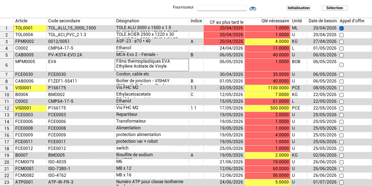Click yellow VIS0001 article cell in row 12
The image size is (372, 186).
point(30,108)
